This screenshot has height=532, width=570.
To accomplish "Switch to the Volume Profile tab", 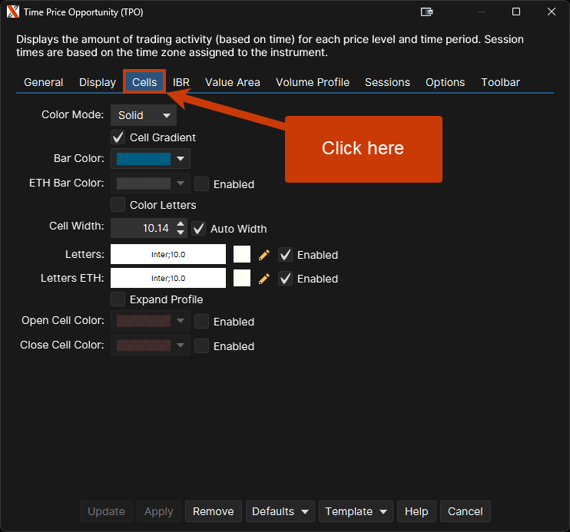I will (x=313, y=82).
